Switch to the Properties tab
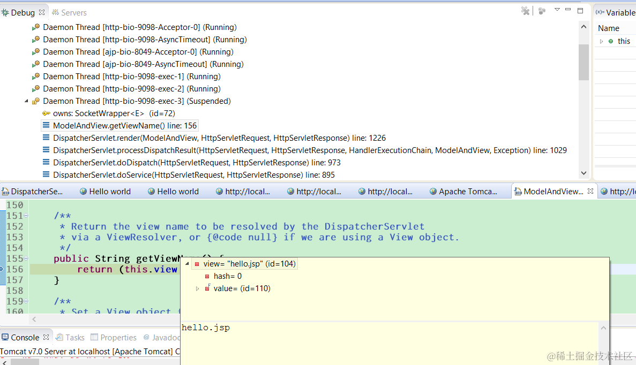This screenshot has width=636, height=365. (x=114, y=338)
